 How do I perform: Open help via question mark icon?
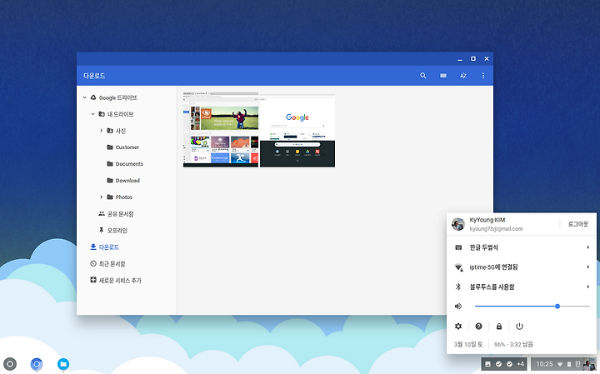tap(478, 327)
